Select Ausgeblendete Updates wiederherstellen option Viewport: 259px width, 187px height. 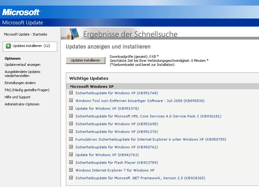[x=23, y=74]
